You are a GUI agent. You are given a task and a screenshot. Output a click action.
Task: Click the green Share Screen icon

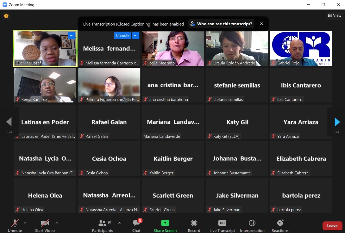pyautogui.click(x=165, y=223)
